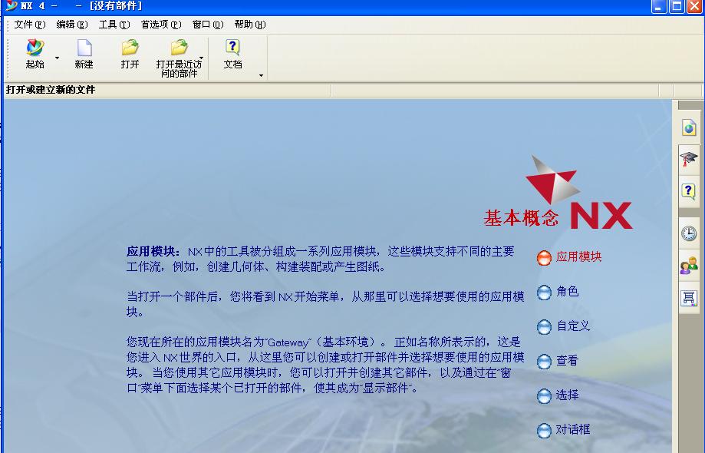Open a file with 打开 icon

coord(130,54)
